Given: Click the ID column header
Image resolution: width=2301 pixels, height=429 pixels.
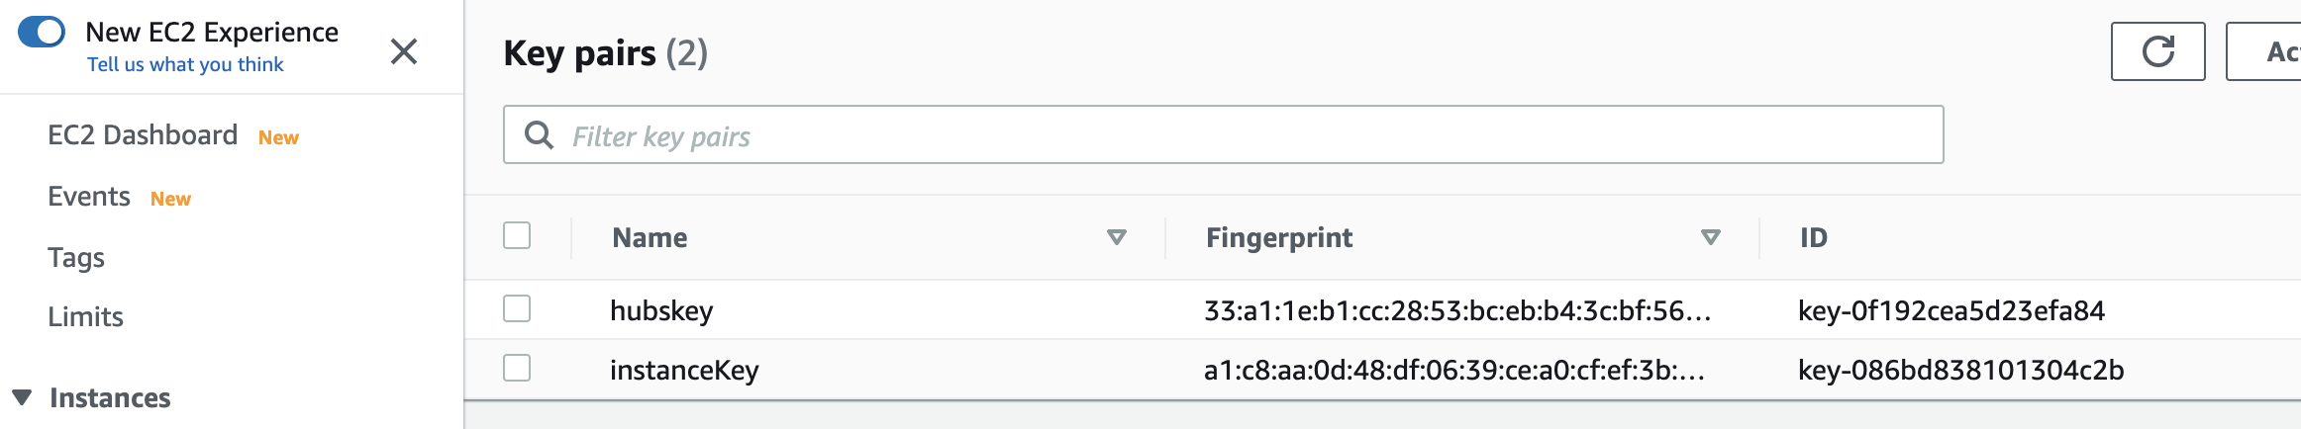Looking at the screenshot, I should tap(1814, 237).
